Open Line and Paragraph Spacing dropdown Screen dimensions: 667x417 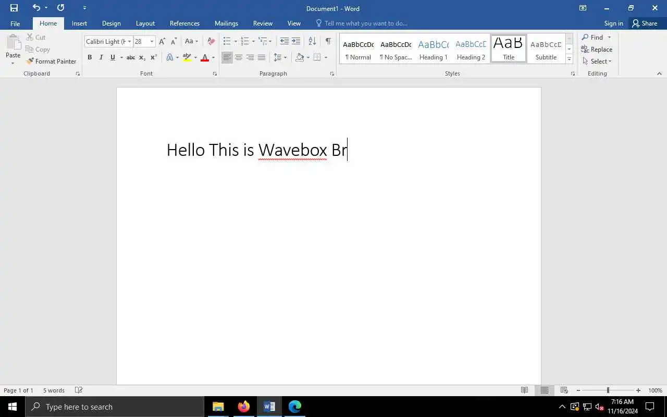280,57
